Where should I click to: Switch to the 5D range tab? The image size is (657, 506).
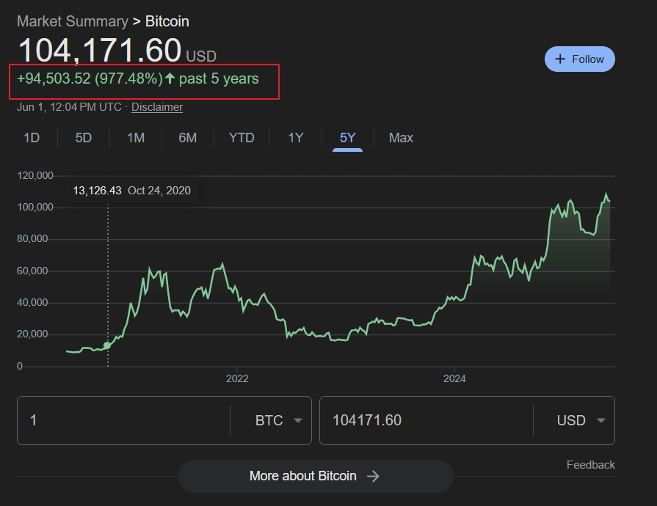[x=84, y=138]
